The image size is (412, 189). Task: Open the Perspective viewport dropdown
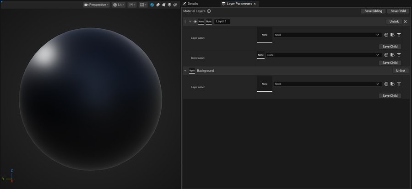click(97, 5)
